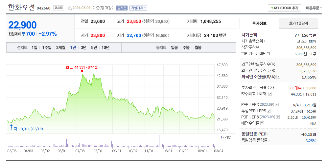Screen dimensions: 328x161
Task: Click the stock code 042660
Action: click(x=43, y=8)
